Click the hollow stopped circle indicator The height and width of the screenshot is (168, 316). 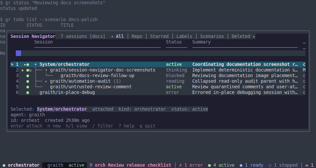pos(270,165)
